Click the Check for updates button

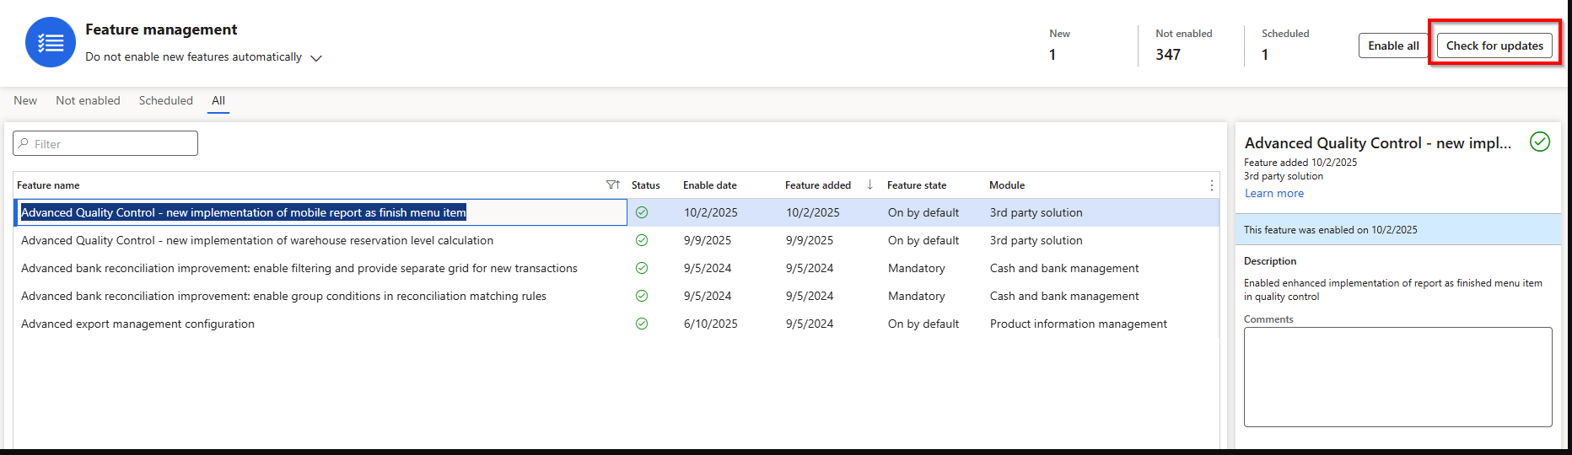(x=1494, y=45)
